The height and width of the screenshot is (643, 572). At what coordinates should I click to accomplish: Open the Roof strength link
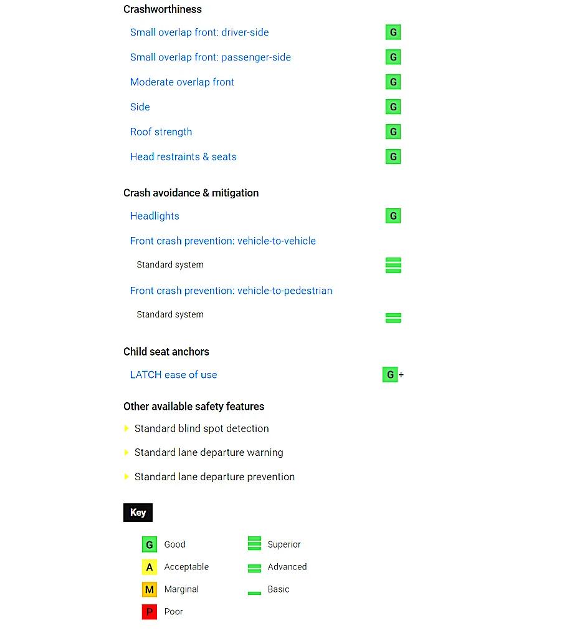pos(161,132)
